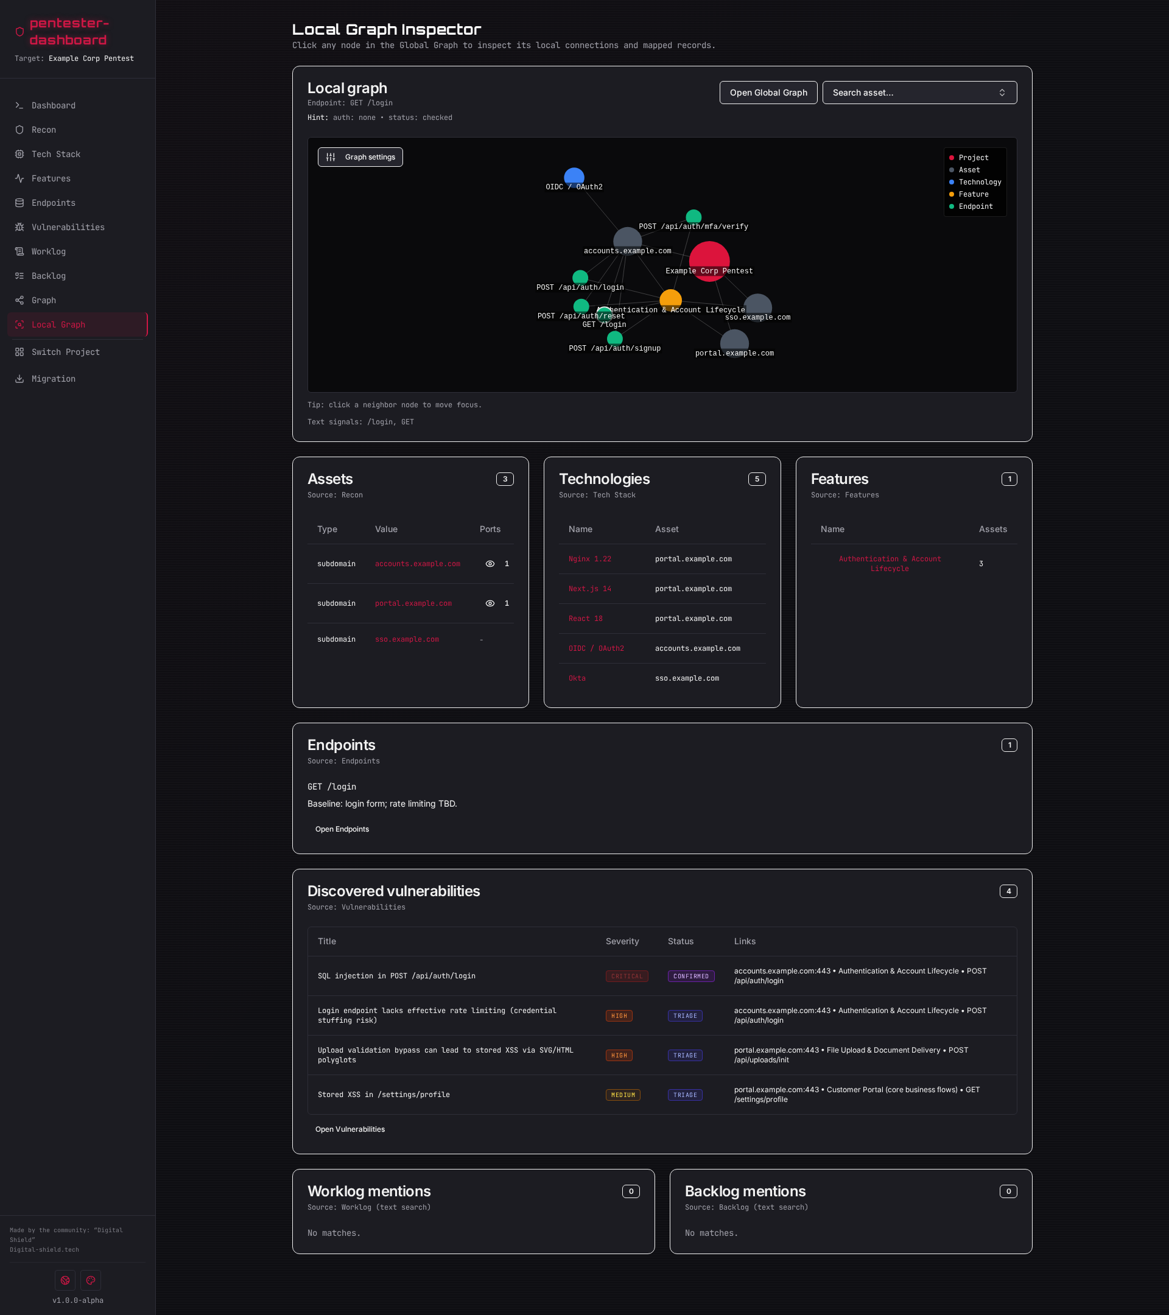Open the Search asset dropdown
Image resolution: width=1169 pixels, height=1315 pixels.
[919, 92]
